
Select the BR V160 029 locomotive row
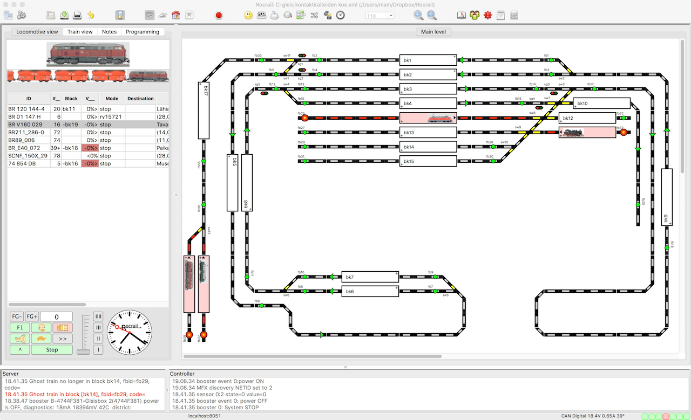[x=89, y=124]
